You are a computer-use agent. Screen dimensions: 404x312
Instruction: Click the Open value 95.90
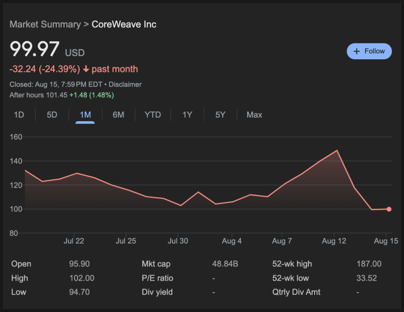pyautogui.click(x=79, y=264)
